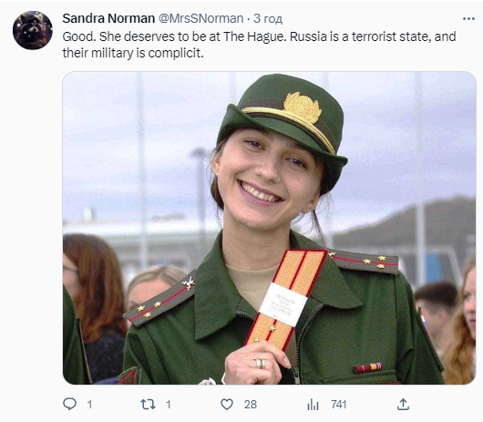The width and height of the screenshot is (483, 422).
Task: Share the post via upload arrow icon
Action: point(403,404)
